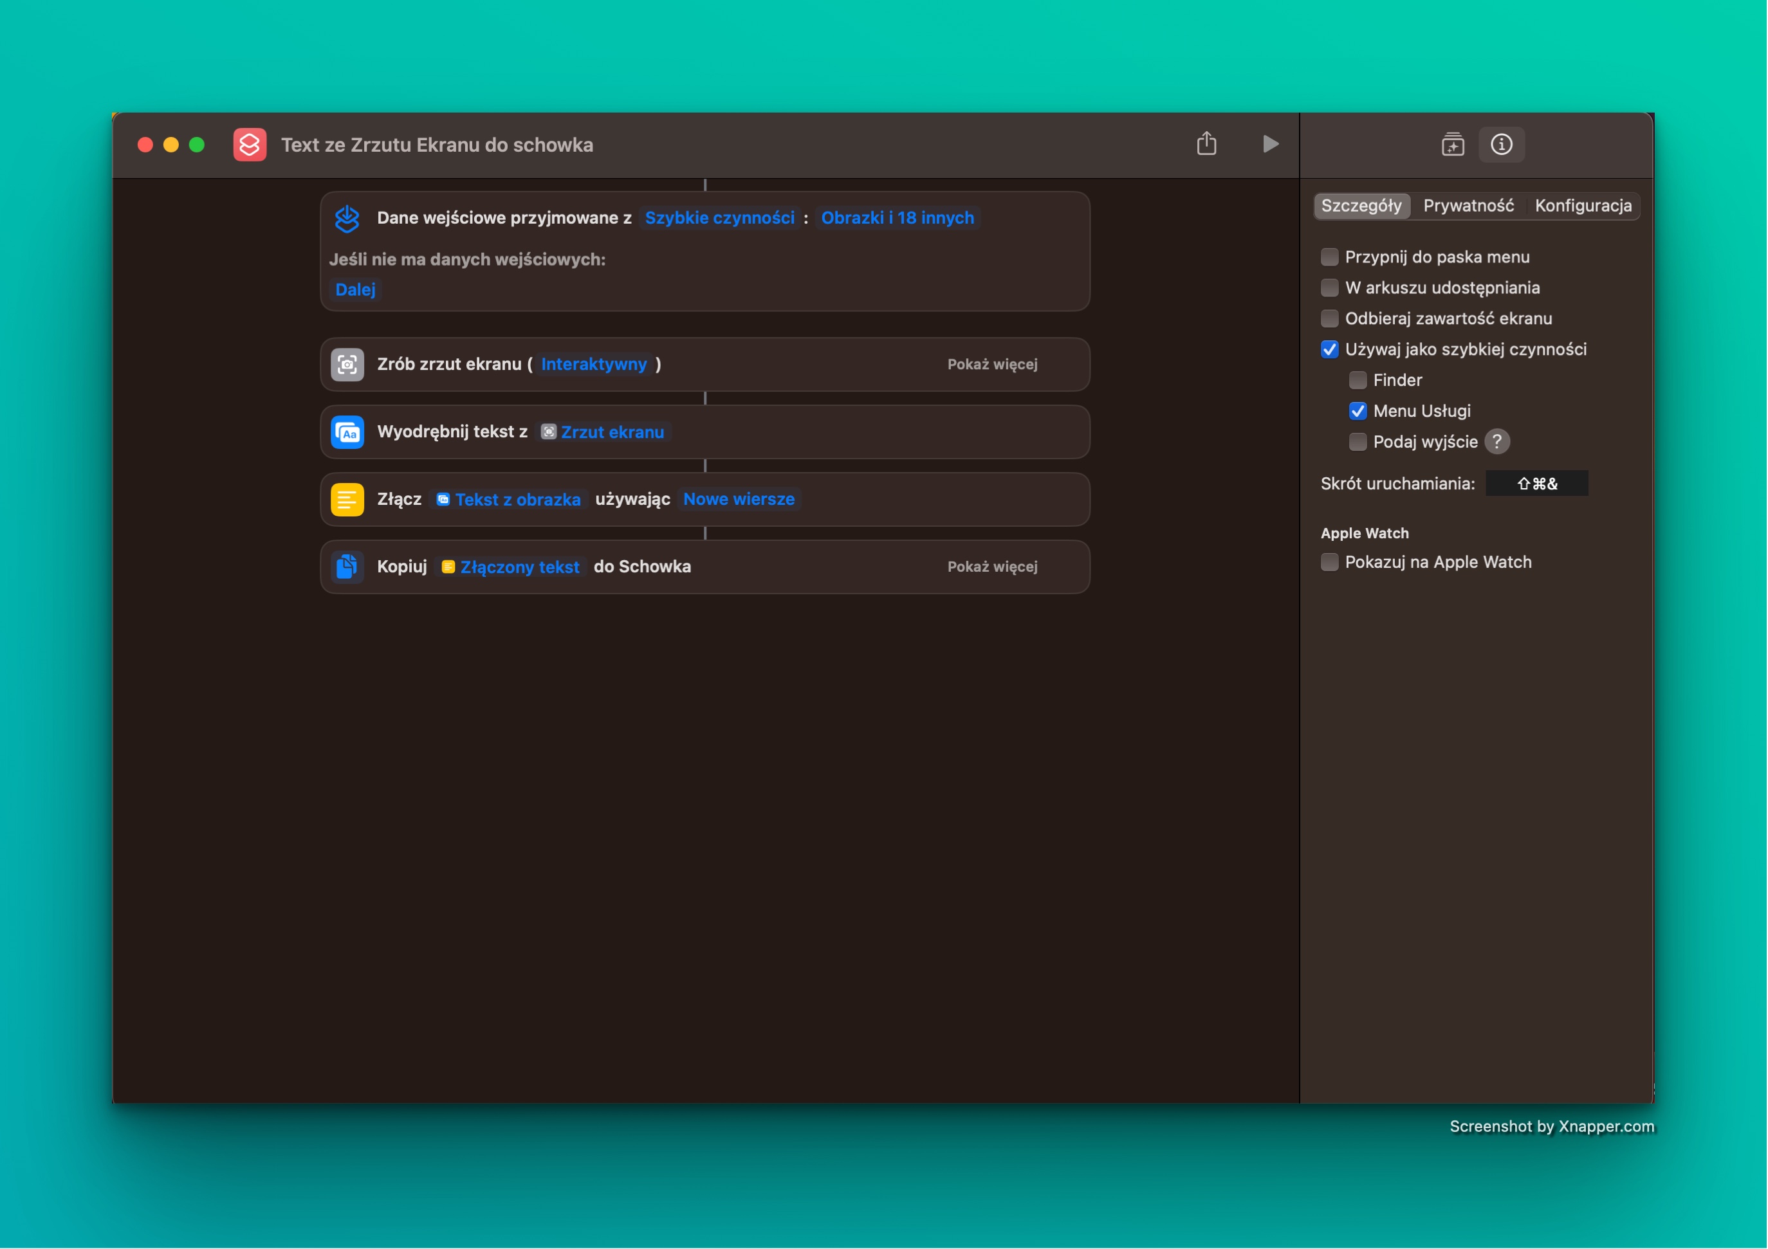Select the text extraction Aa icon
The height and width of the screenshot is (1249, 1768).
pos(347,432)
